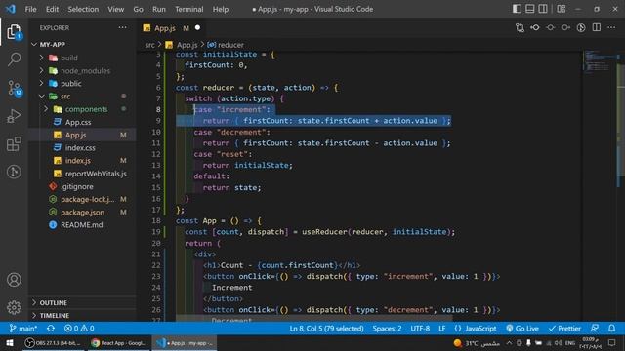Open the Explorer view in activity bar

(14, 32)
